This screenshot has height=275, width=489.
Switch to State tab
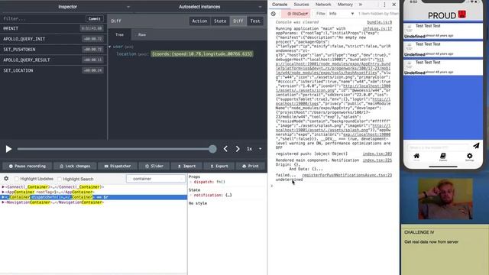pyautogui.click(x=220, y=21)
